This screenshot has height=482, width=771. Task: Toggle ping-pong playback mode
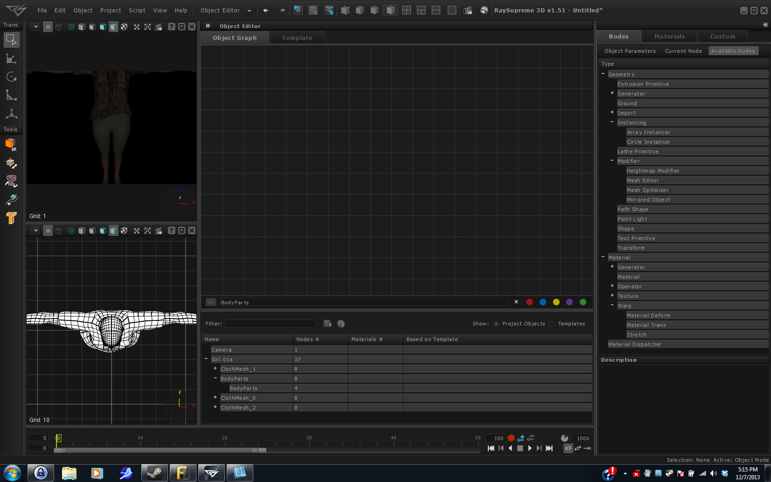[x=578, y=448]
